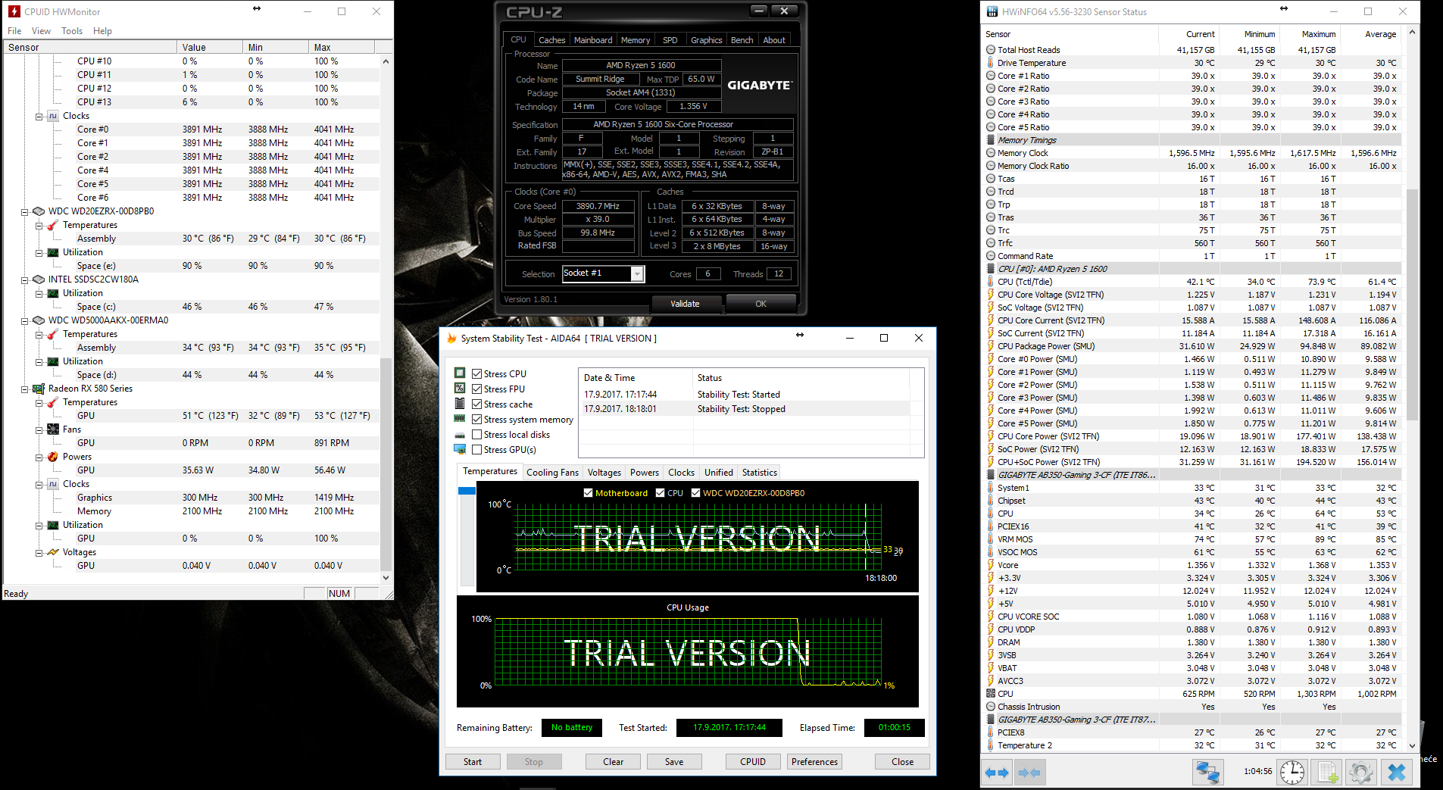
Task: Open HWiNFO settings gear icon
Action: click(x=1360, y=773)
